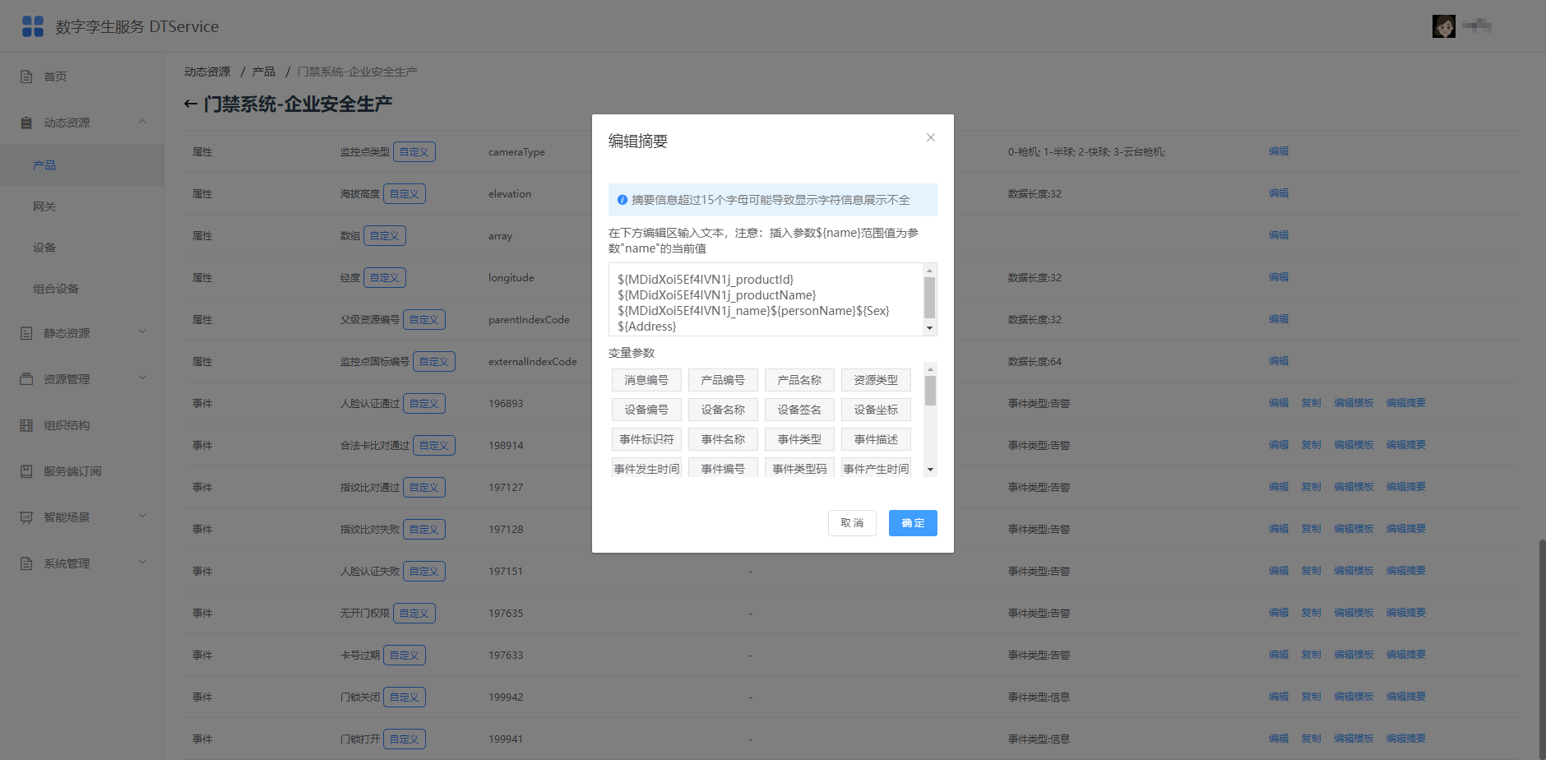Expand the 资源管理 menu chevron
This screenshot has height=760, width=1546.
click(142, 378)
